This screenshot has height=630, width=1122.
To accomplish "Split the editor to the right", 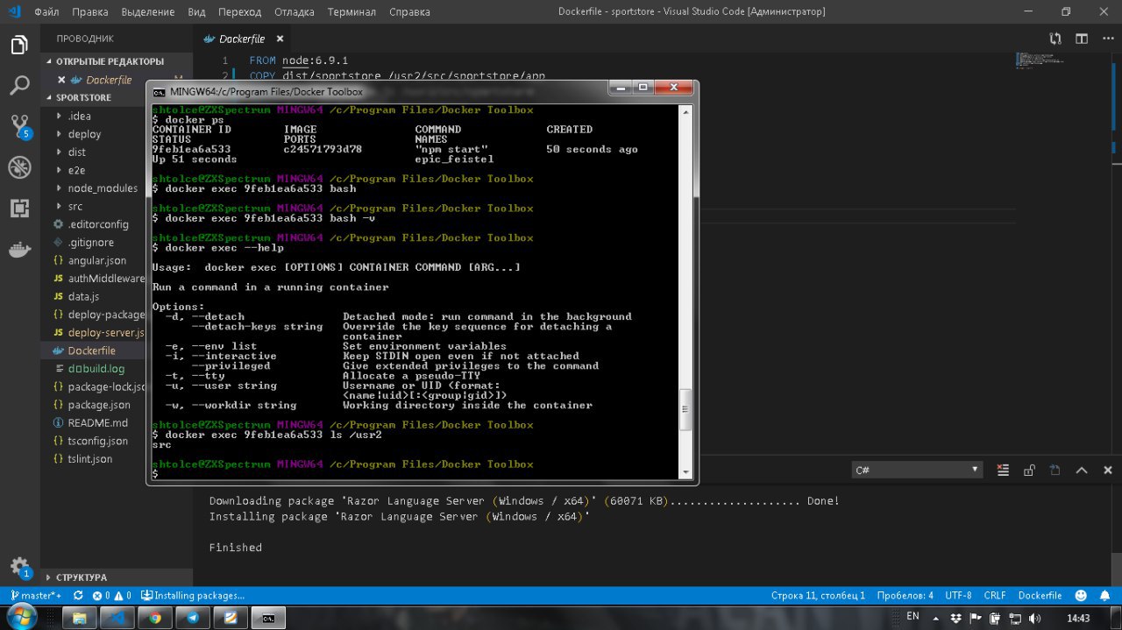I will click(1082, 39).
